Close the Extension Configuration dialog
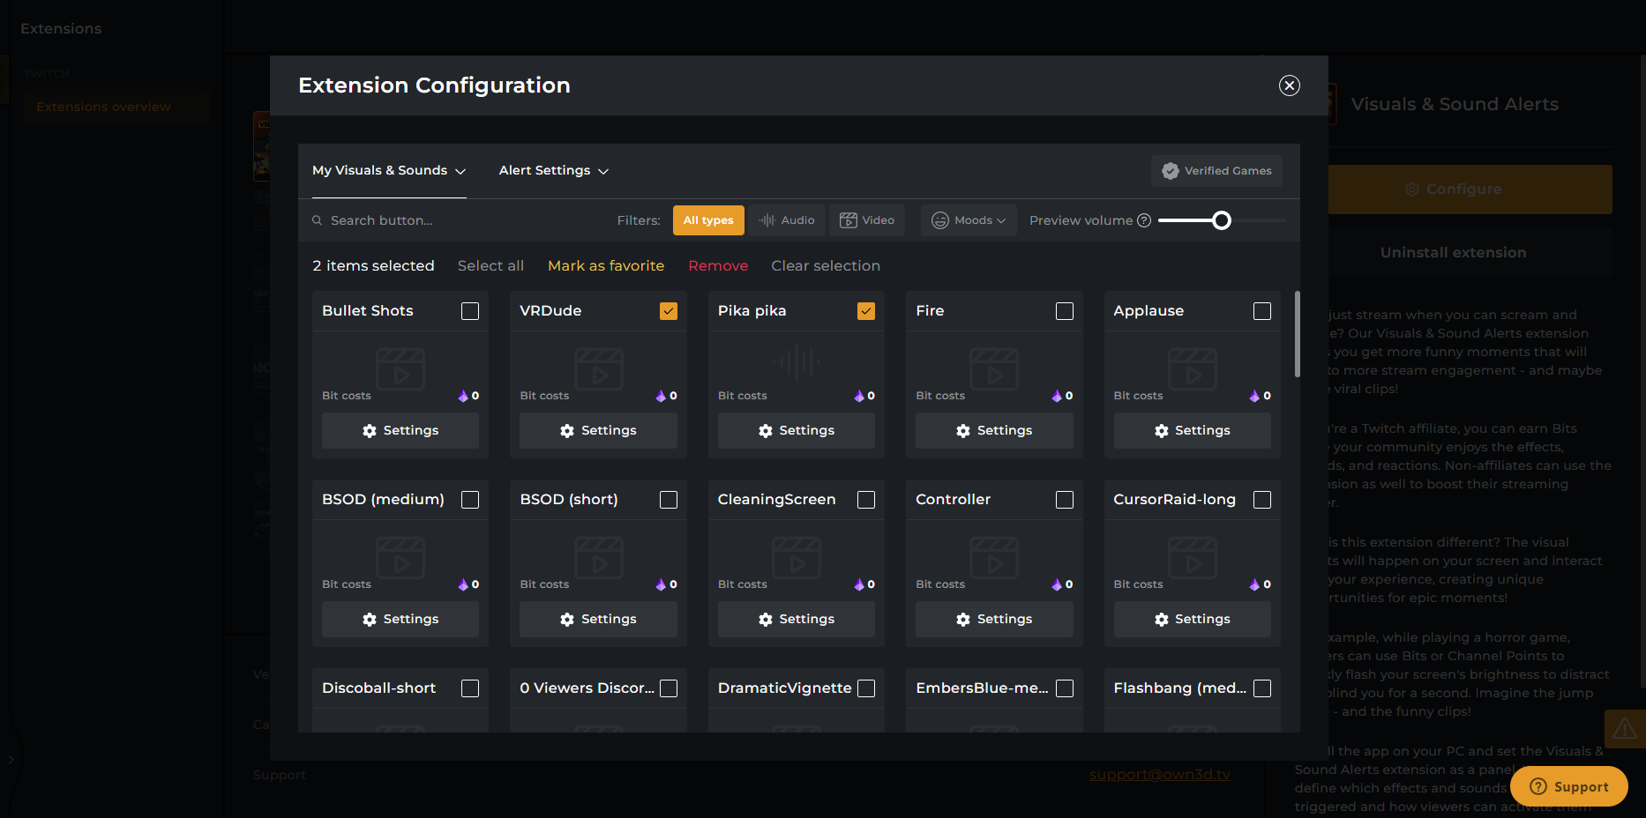 1289,86
